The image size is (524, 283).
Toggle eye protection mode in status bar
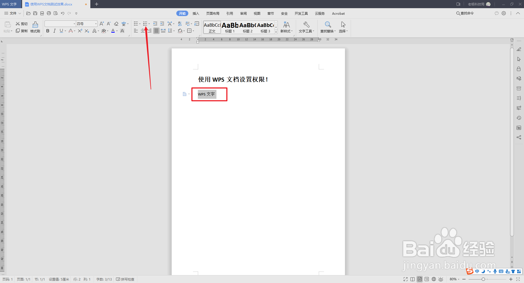(441, 279)
